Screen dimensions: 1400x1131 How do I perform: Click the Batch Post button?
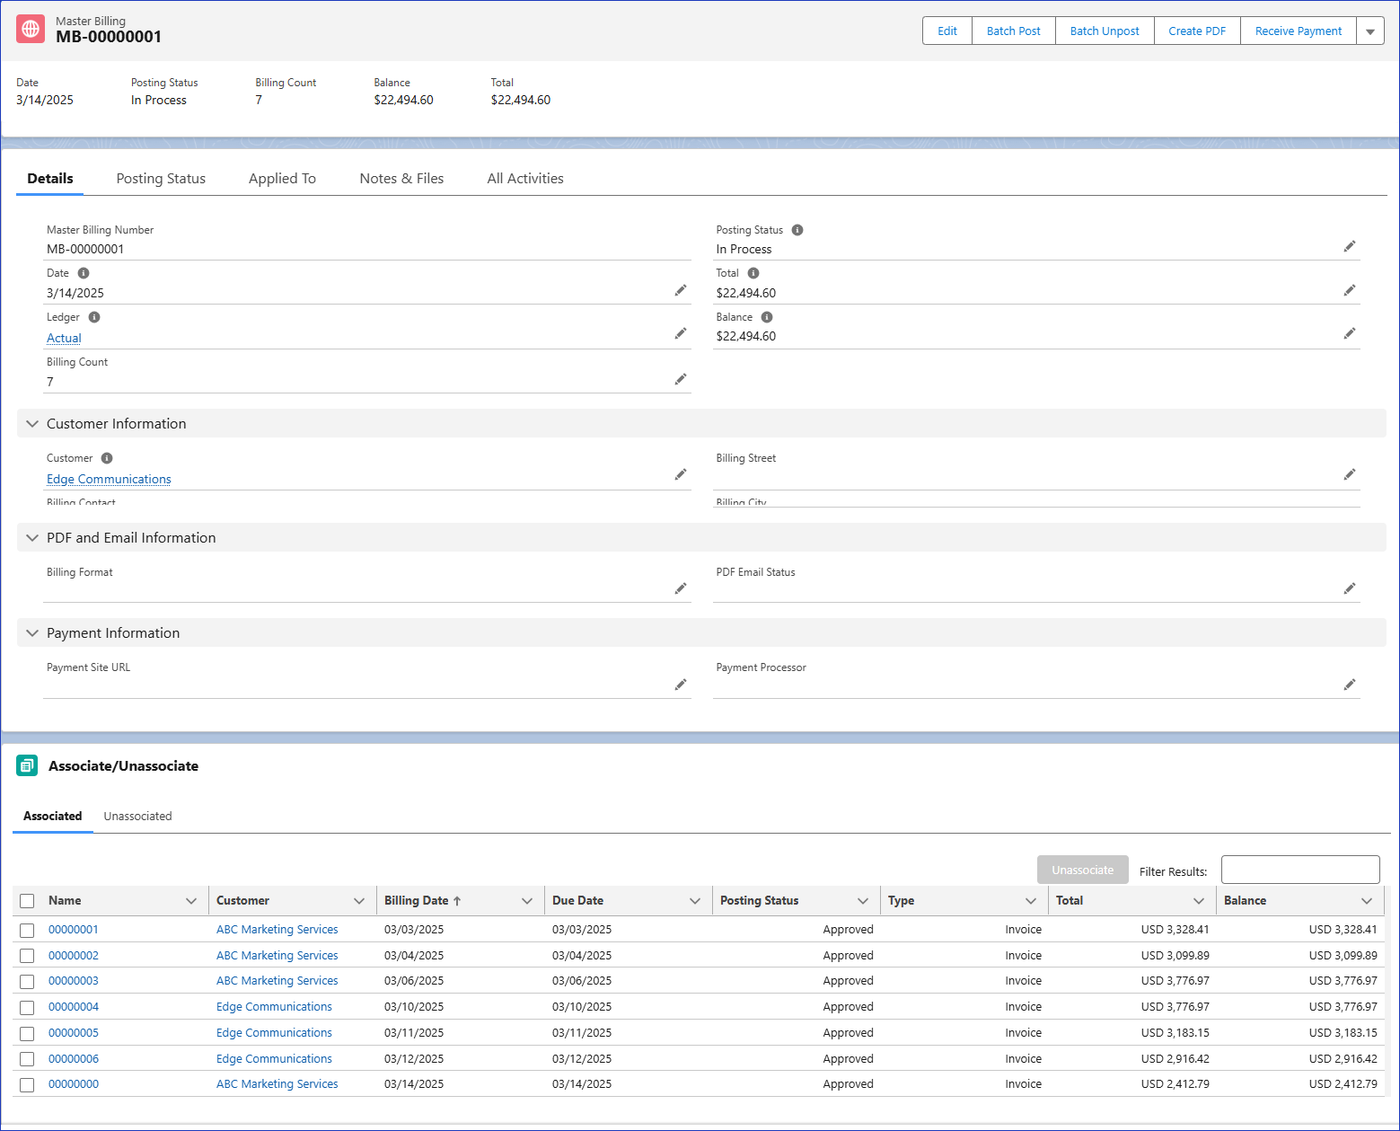[x=1013, y=31]
